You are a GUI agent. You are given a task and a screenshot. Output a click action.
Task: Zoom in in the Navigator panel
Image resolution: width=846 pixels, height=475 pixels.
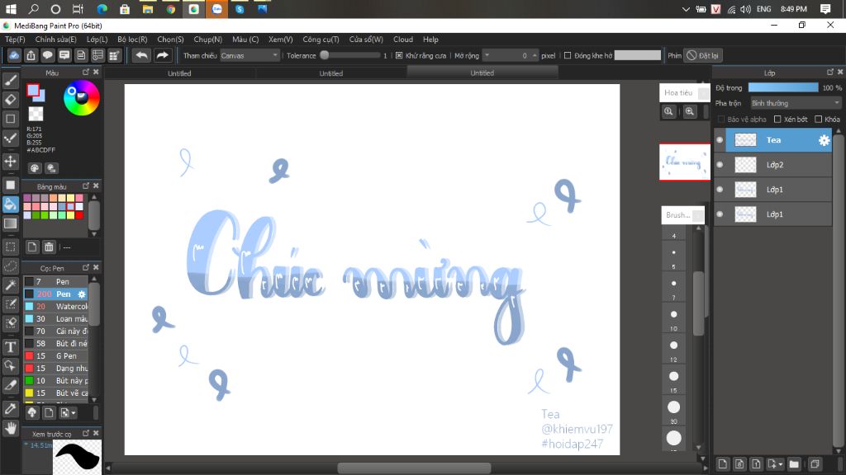690,111
